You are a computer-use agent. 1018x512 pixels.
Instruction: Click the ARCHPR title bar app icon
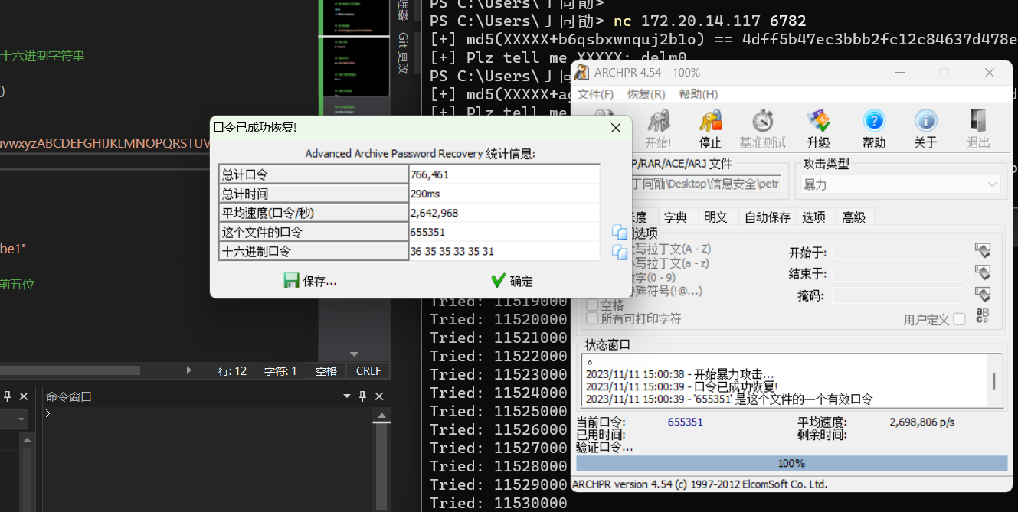tap(583, 73)
